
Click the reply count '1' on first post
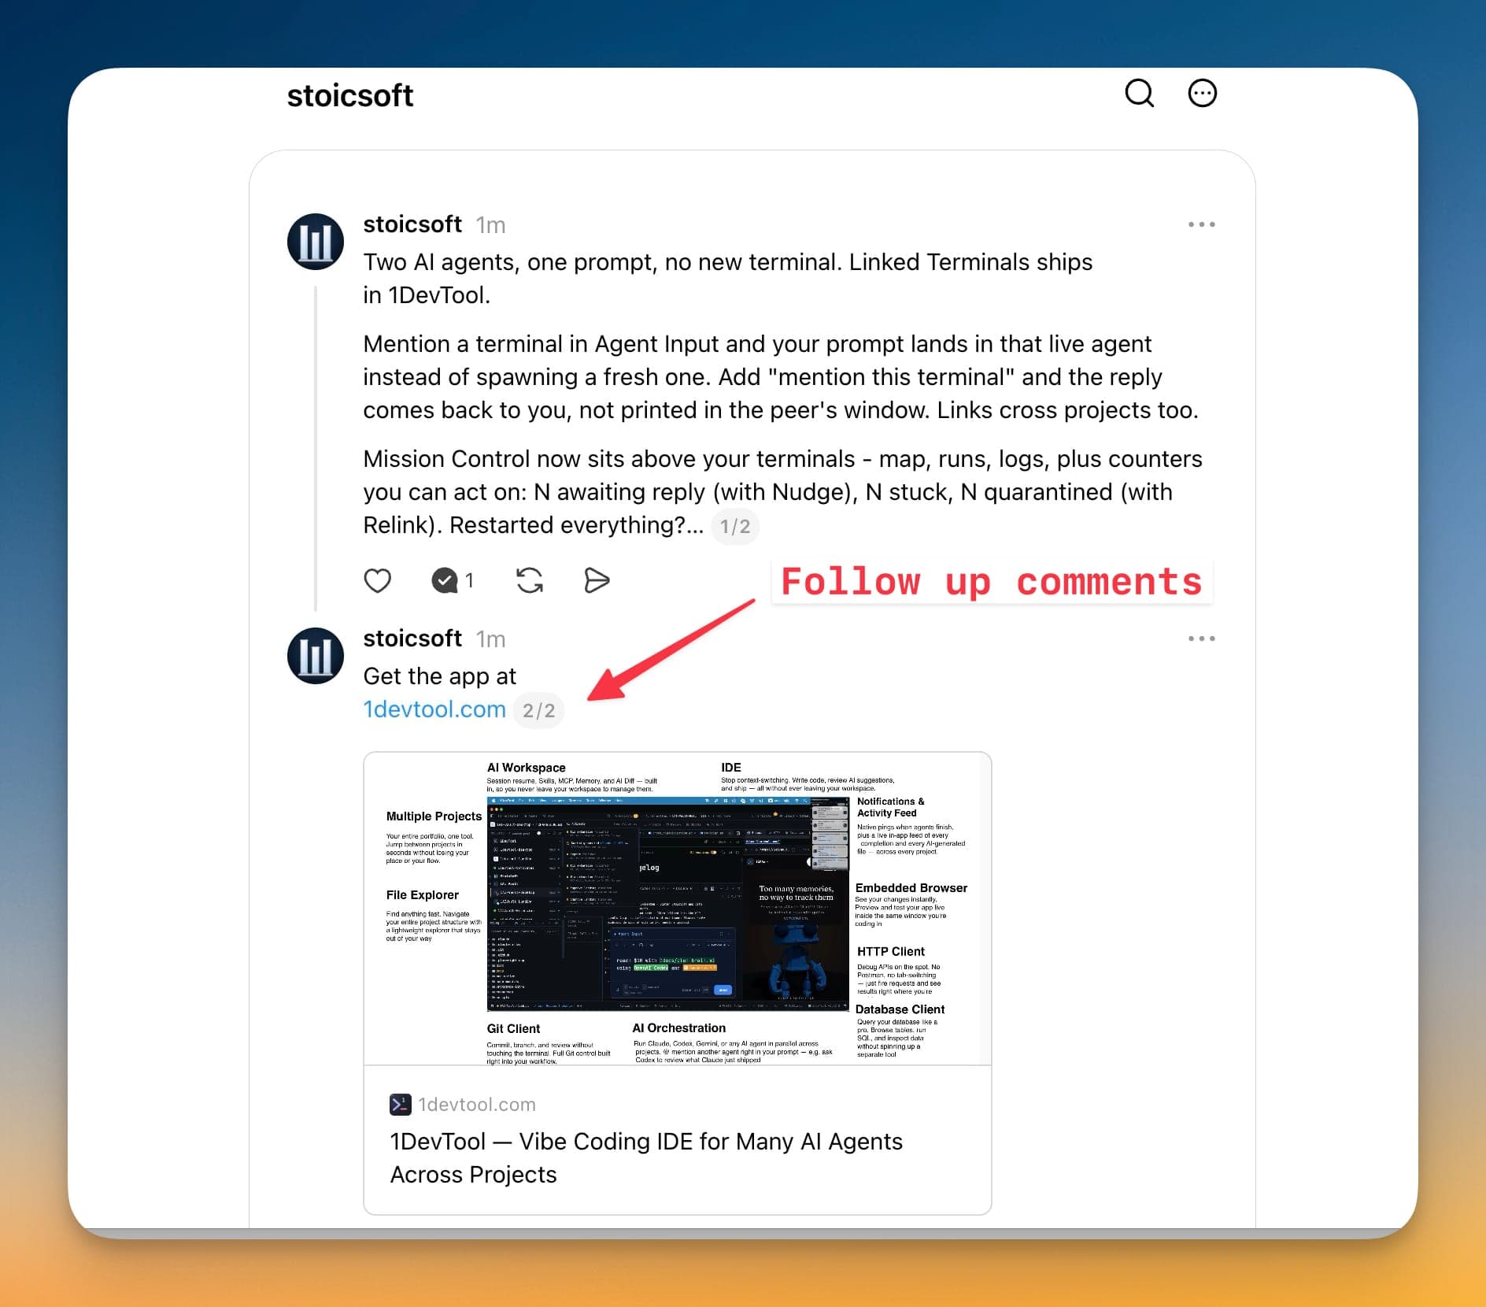pyautogui.click(x=469, y=581)
